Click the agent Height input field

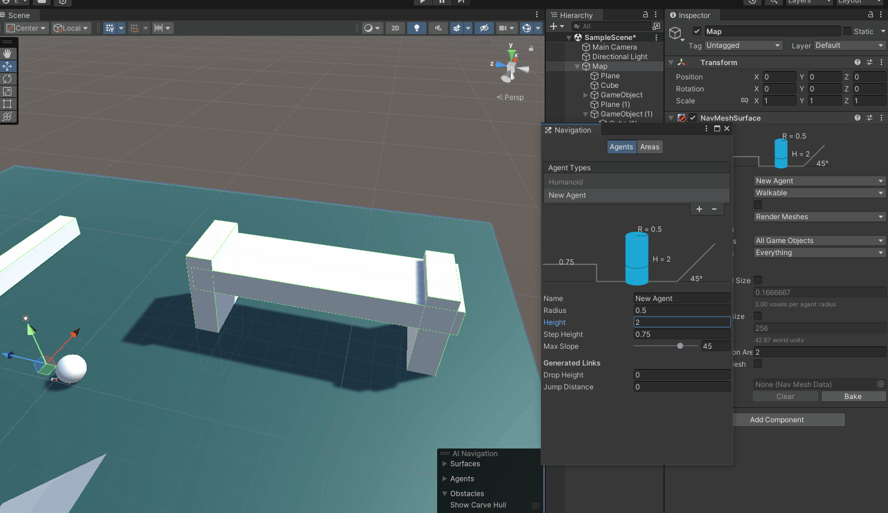(682, 322)
